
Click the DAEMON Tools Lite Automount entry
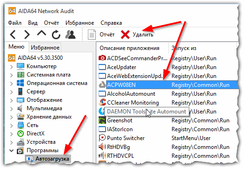click(146, 112)
